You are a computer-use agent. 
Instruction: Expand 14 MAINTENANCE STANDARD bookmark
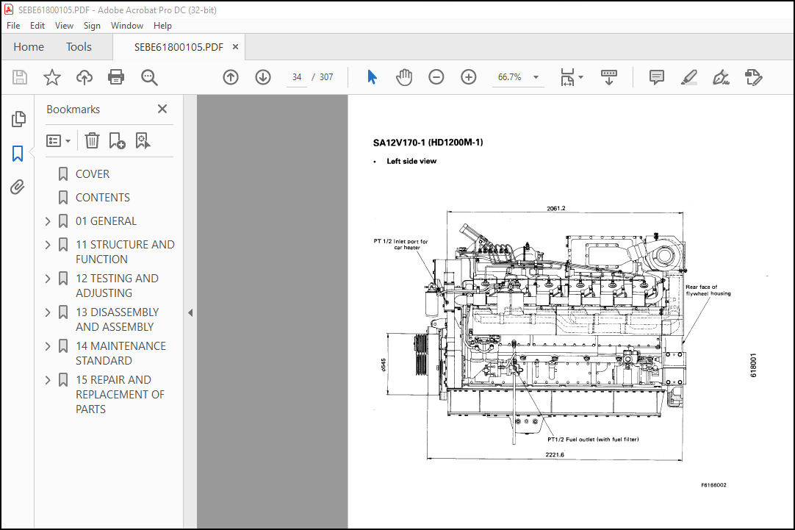48,346
